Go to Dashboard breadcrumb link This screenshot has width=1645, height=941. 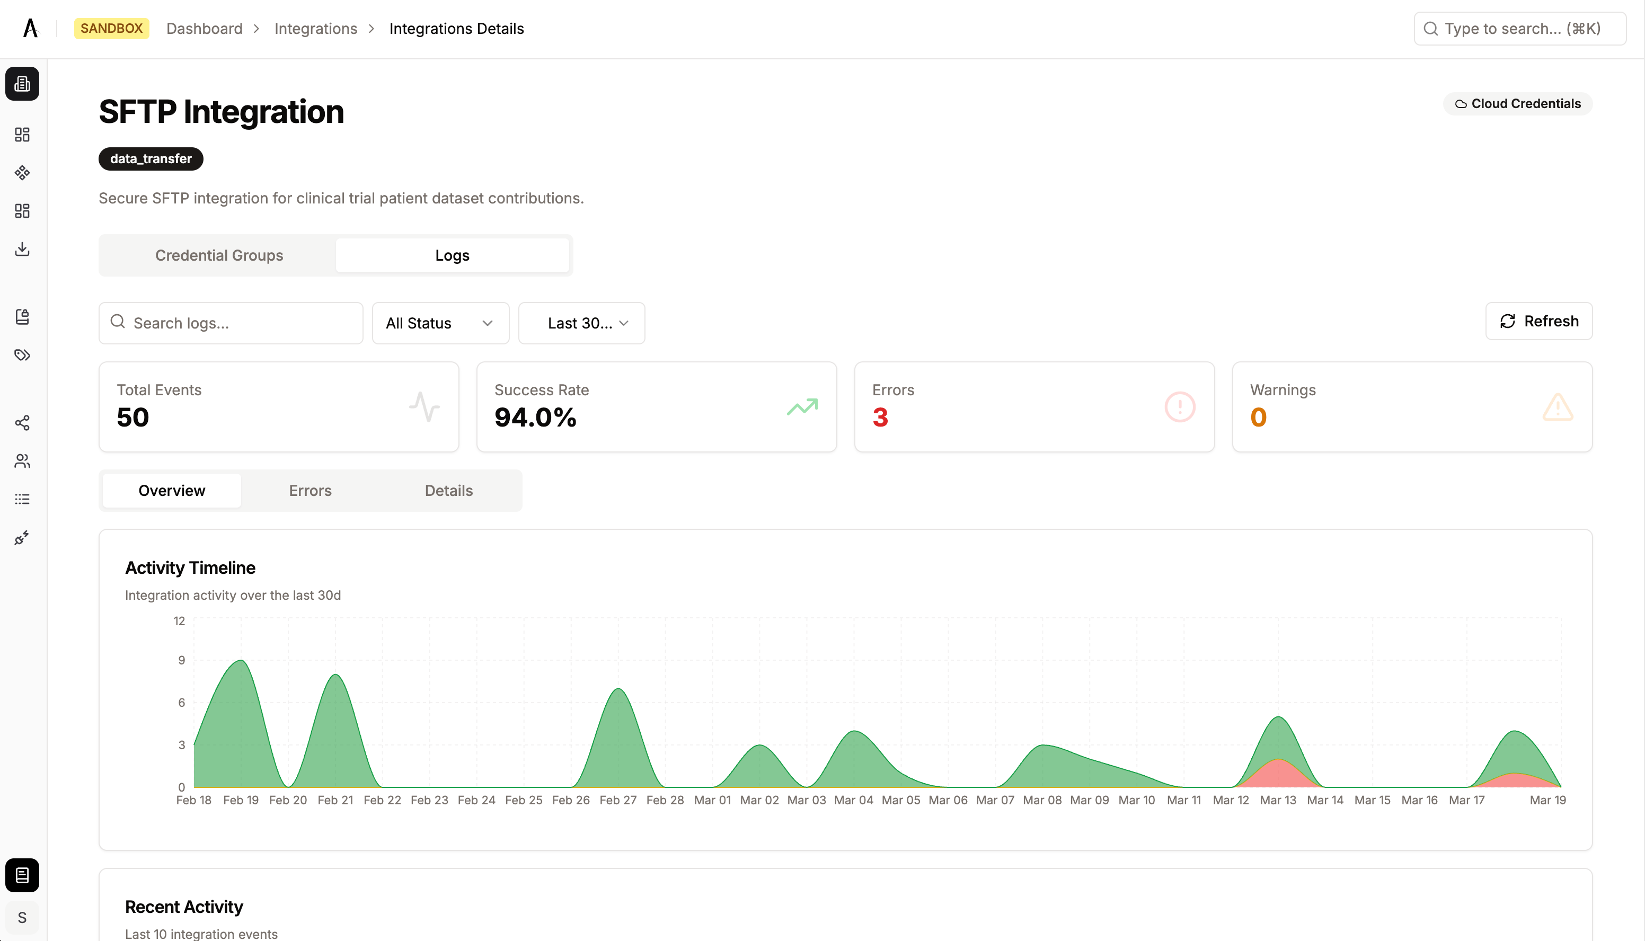click(x=204, y=29)
